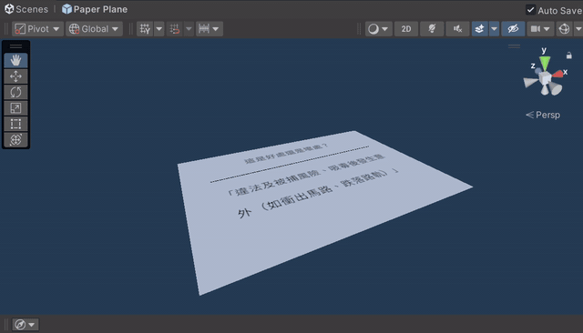Toggle scene audio mute button

457,29
